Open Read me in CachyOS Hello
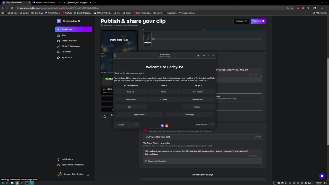This screenshot has height=185, width=329. [x=131, y=92]
